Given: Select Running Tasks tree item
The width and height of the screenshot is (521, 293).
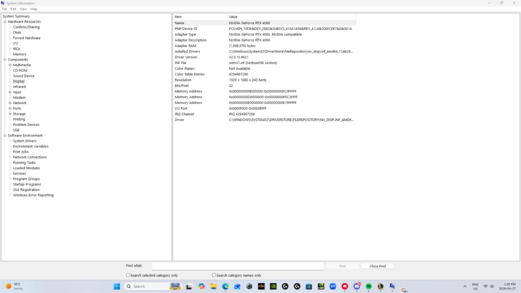Looking at the screenshot, I should tap(24, 163).
